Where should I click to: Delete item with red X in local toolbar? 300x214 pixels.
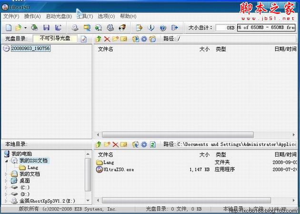(x=115, y=145)
